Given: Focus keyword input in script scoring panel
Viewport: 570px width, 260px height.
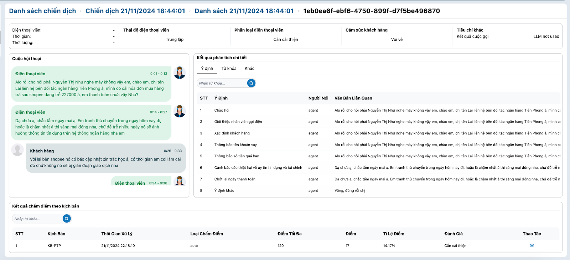Looking at the screenshot, I should pos(38,219).
